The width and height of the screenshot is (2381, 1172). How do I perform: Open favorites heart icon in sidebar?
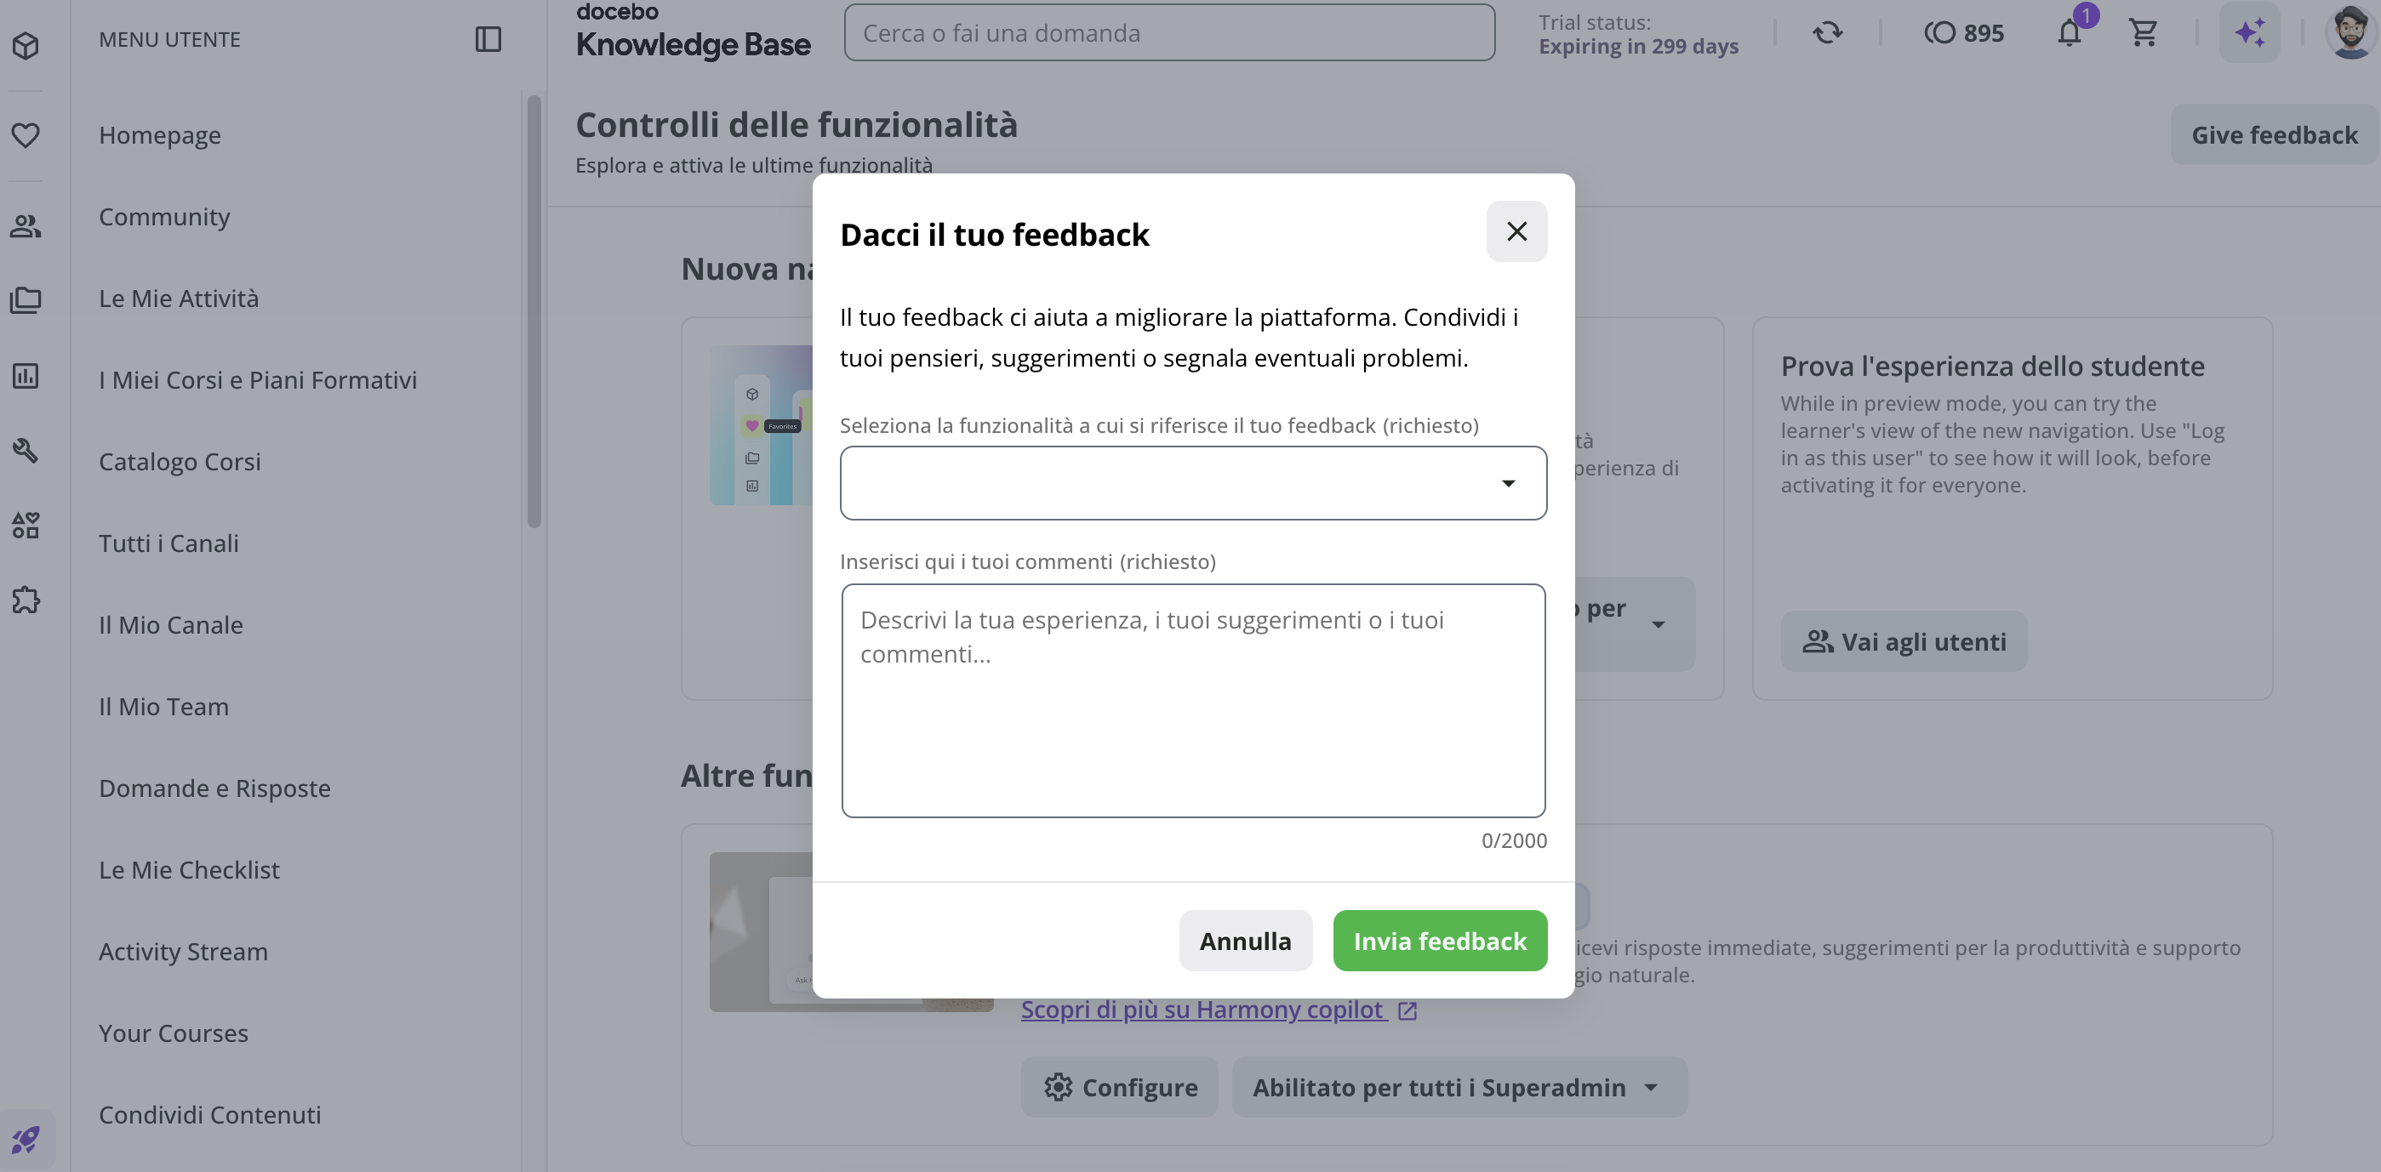(26, 135)
